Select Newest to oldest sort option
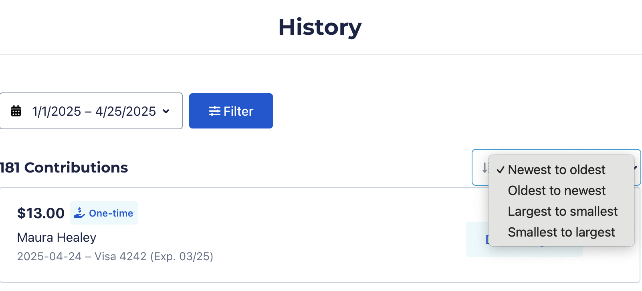642x291 pixels. tap(557, 170)
